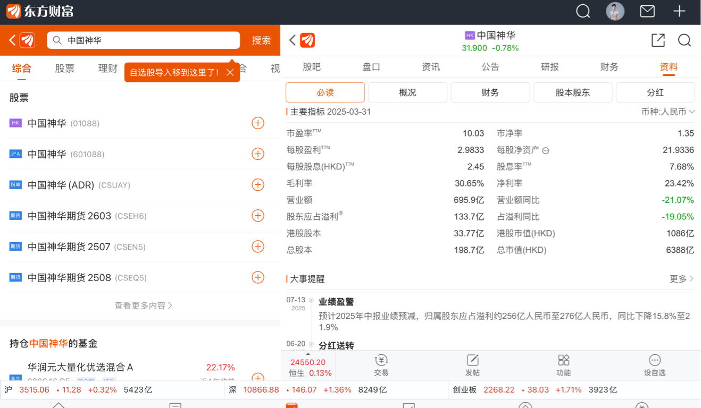Open the 币种:人民币 currency dropdown

pyautogui.click(x=668, y=112)
